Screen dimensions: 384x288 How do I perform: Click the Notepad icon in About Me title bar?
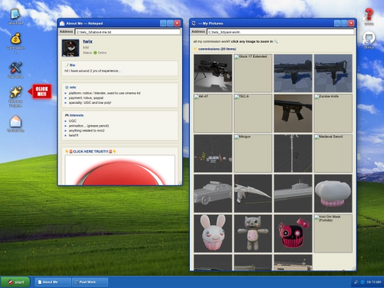[62, 23]
